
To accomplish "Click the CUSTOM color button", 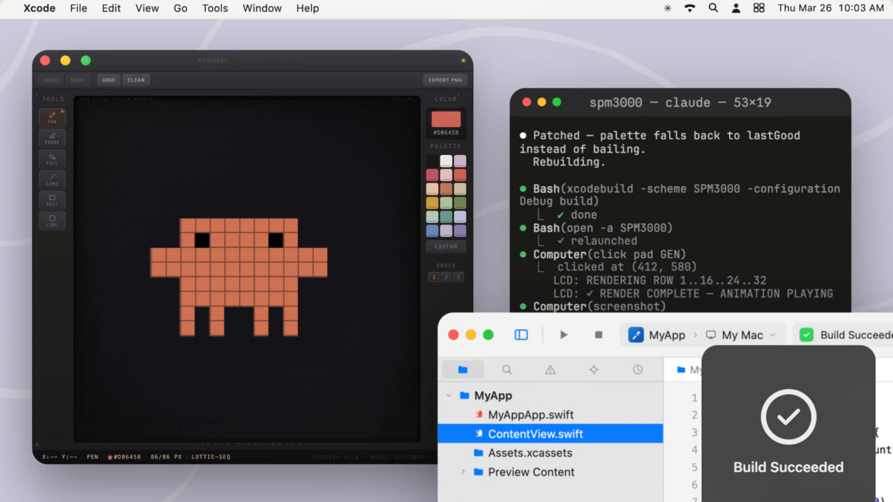I will 446,246.
